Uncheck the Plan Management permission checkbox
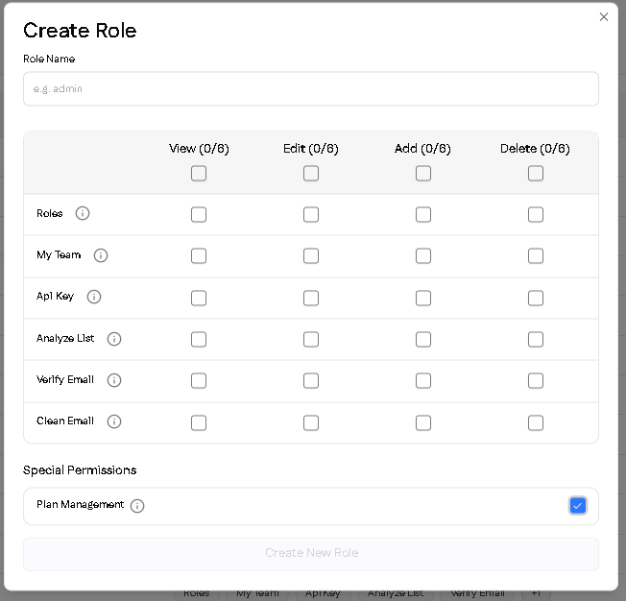Screen dimensions: 626x601 click(x=577, y=506)
